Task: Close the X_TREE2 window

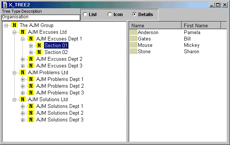Action: 225,5
